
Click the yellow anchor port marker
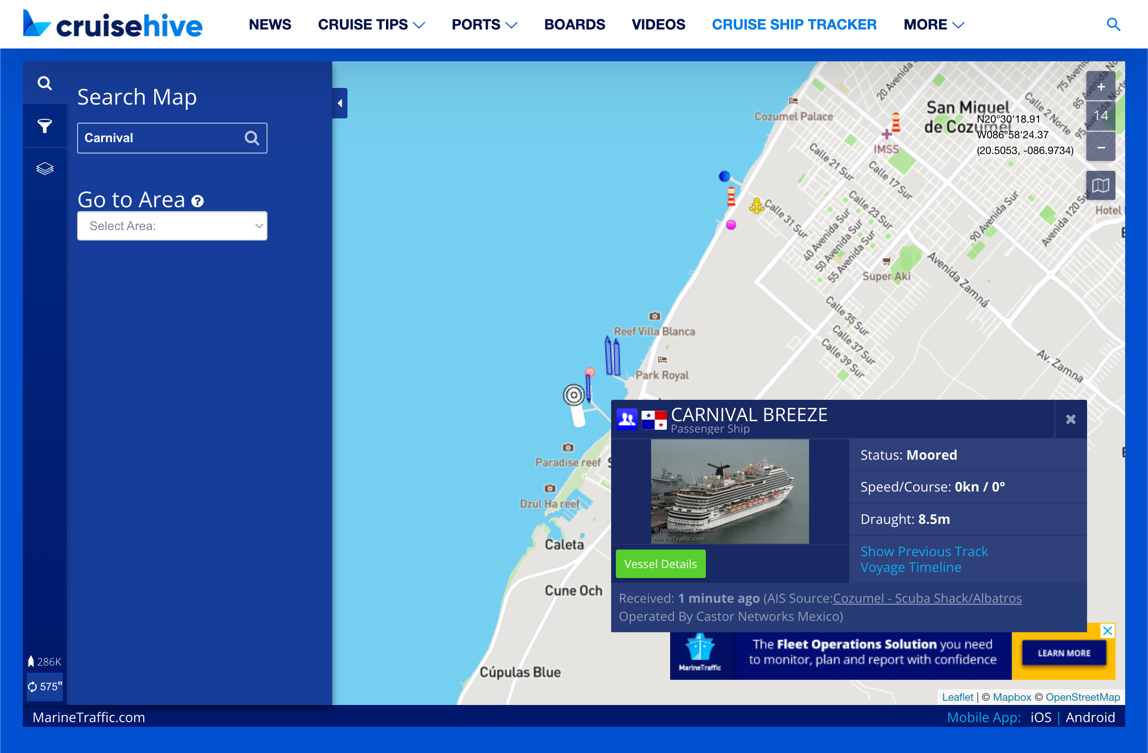tap(756, 206)
